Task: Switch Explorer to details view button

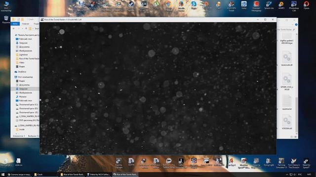Action: pos(292,137)
